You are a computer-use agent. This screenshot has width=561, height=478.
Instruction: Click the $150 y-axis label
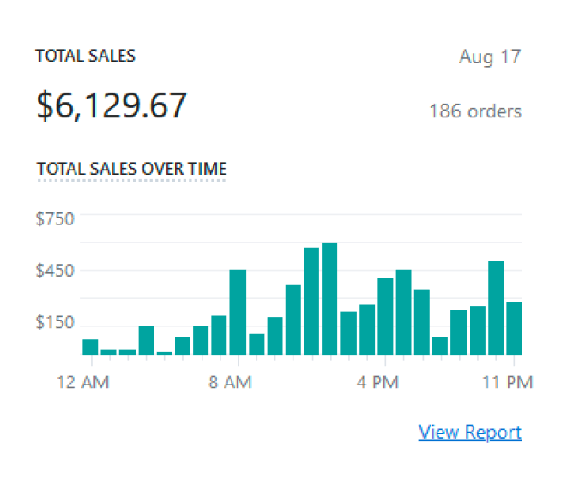coord(55,323)
